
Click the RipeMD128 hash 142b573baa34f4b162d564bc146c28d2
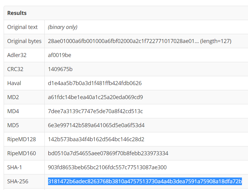pyautogui.click(x=96, y=139)
